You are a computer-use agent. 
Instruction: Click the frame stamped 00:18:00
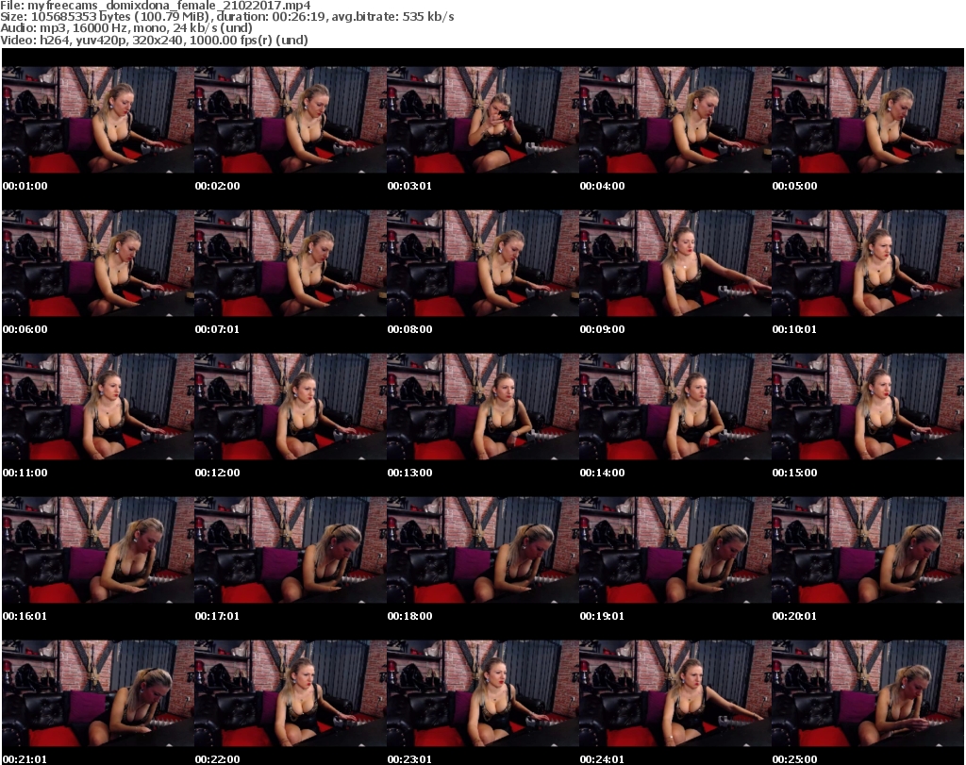482,551
